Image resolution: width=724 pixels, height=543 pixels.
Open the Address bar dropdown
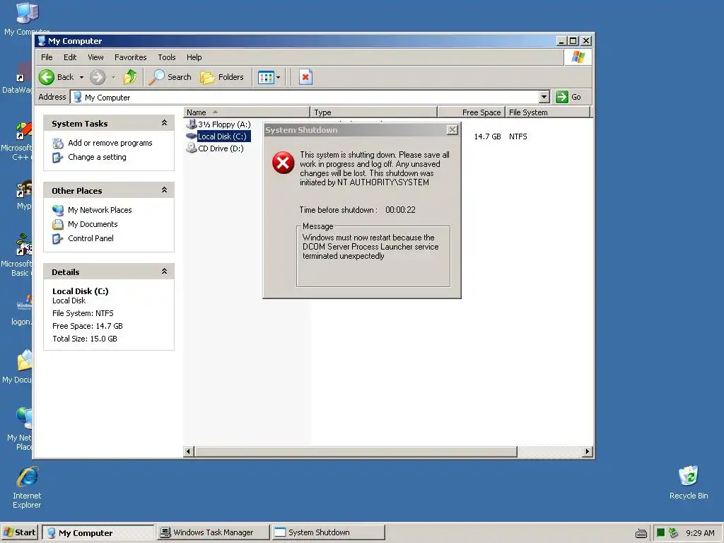pyautogui.click(x=544, y=97)
